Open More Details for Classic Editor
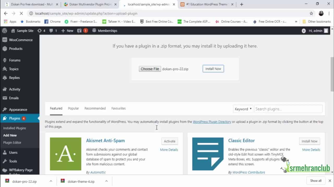334x187 pixels. [311, 150]
